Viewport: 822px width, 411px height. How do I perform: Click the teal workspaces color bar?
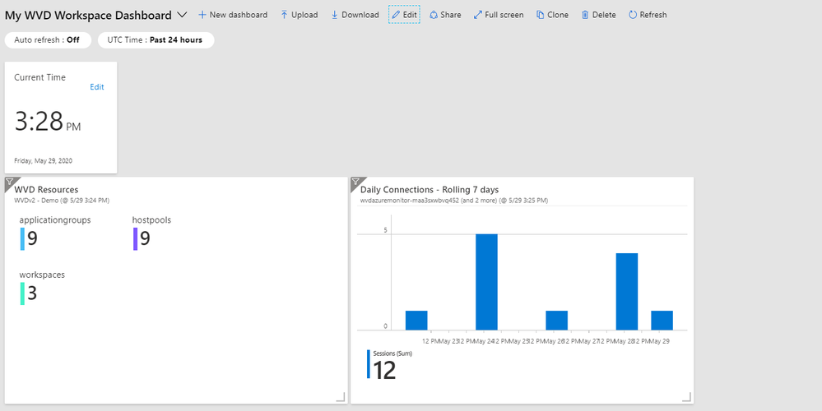tap(22, 293)
